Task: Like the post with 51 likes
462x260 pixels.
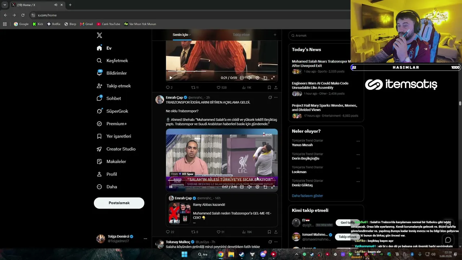Action: click(221, 232)
